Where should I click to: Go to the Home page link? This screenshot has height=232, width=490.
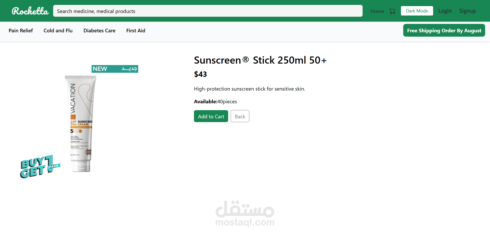click(x=377, y=11)
